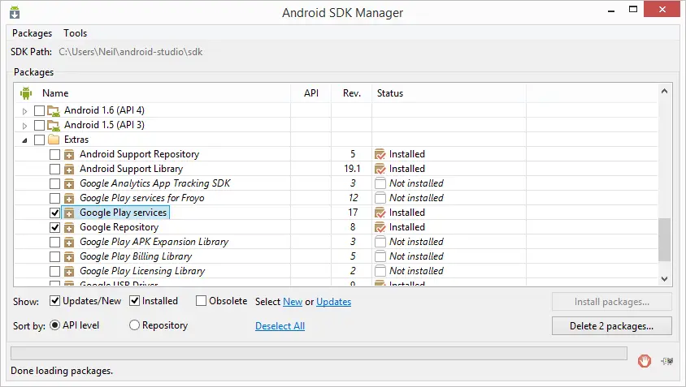This screenshot has width=686, height=387.
Task: Click the Extras folder icon
Action: point(54,140)
